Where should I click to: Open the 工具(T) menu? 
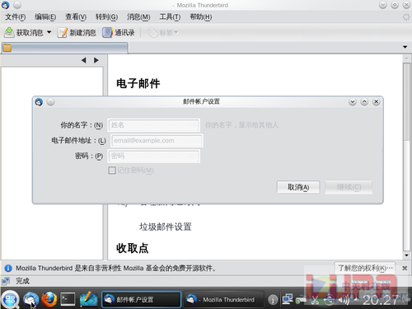pyautogui.click(x=170, y=17)
